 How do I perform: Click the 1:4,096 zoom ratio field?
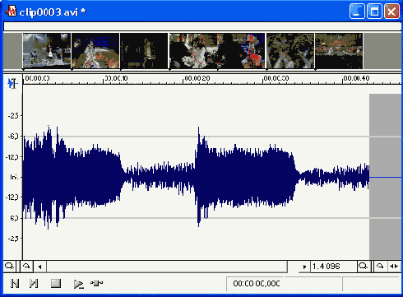click(x=334, y=267)
